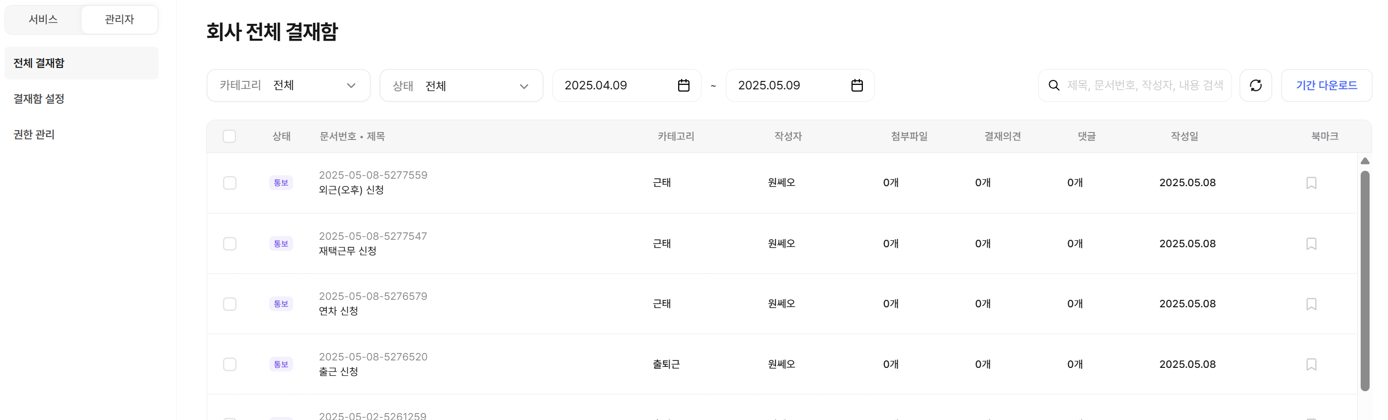Click the 작성일 column header
1388x420 pixels.
click(x=1184, y=136)
